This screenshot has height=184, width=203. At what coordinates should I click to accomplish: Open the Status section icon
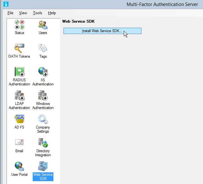click(19, 25)
